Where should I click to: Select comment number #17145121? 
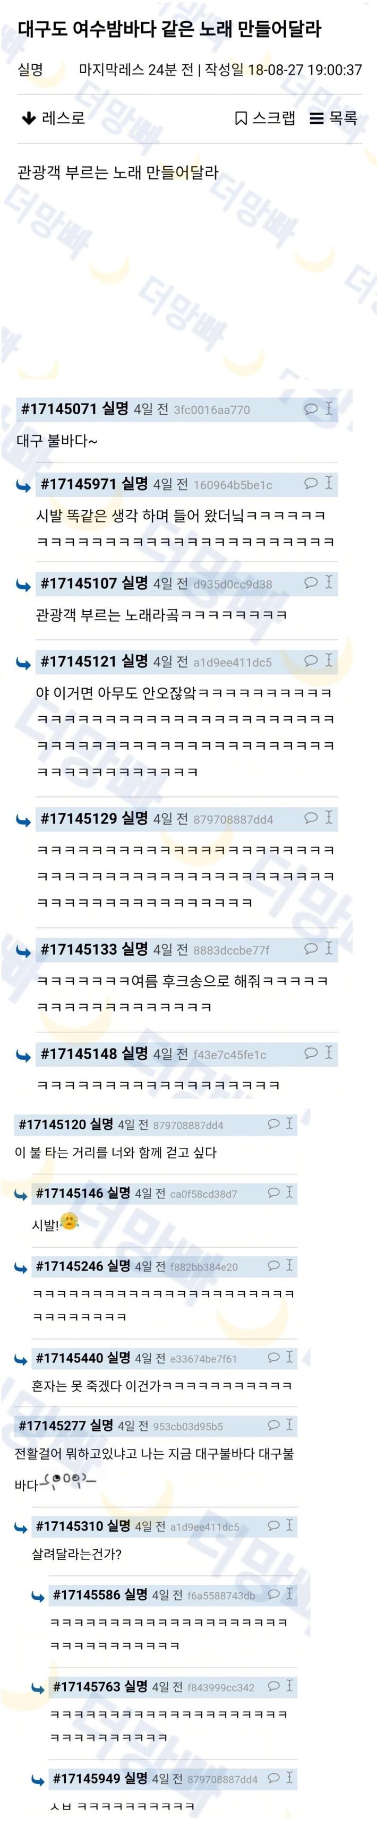[x=79, y=661]
